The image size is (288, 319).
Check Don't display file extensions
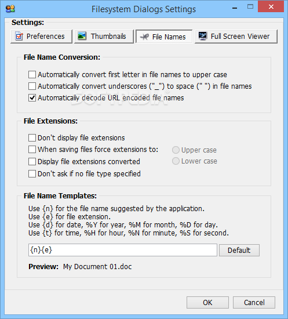tap(32, 137)
